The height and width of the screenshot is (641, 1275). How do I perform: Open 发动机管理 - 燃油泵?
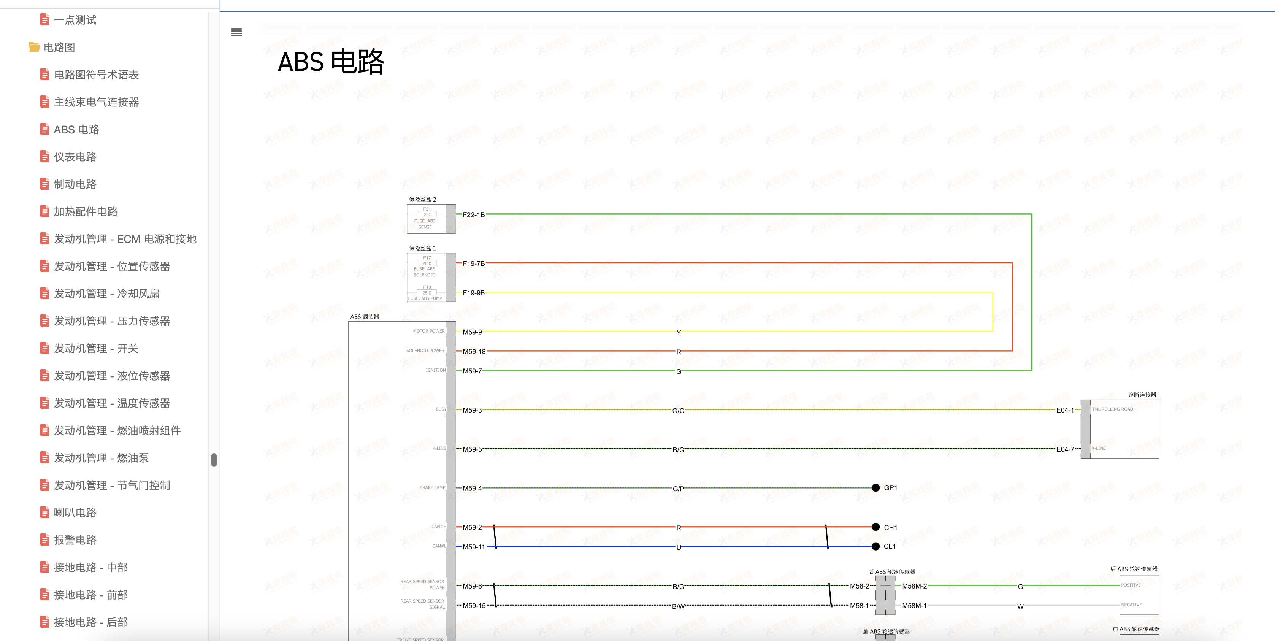[x=101, y=458]
